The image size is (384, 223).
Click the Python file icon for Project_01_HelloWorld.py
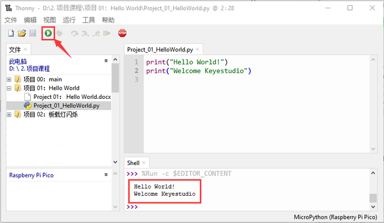click(x=28, y=106)
